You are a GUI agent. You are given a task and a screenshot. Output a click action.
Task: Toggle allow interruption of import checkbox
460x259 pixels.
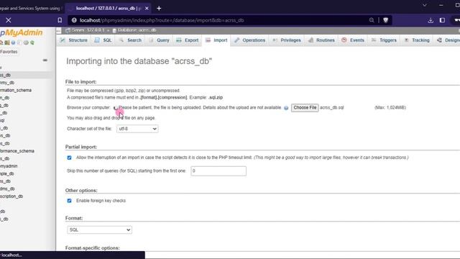click(x=69, y=158)
